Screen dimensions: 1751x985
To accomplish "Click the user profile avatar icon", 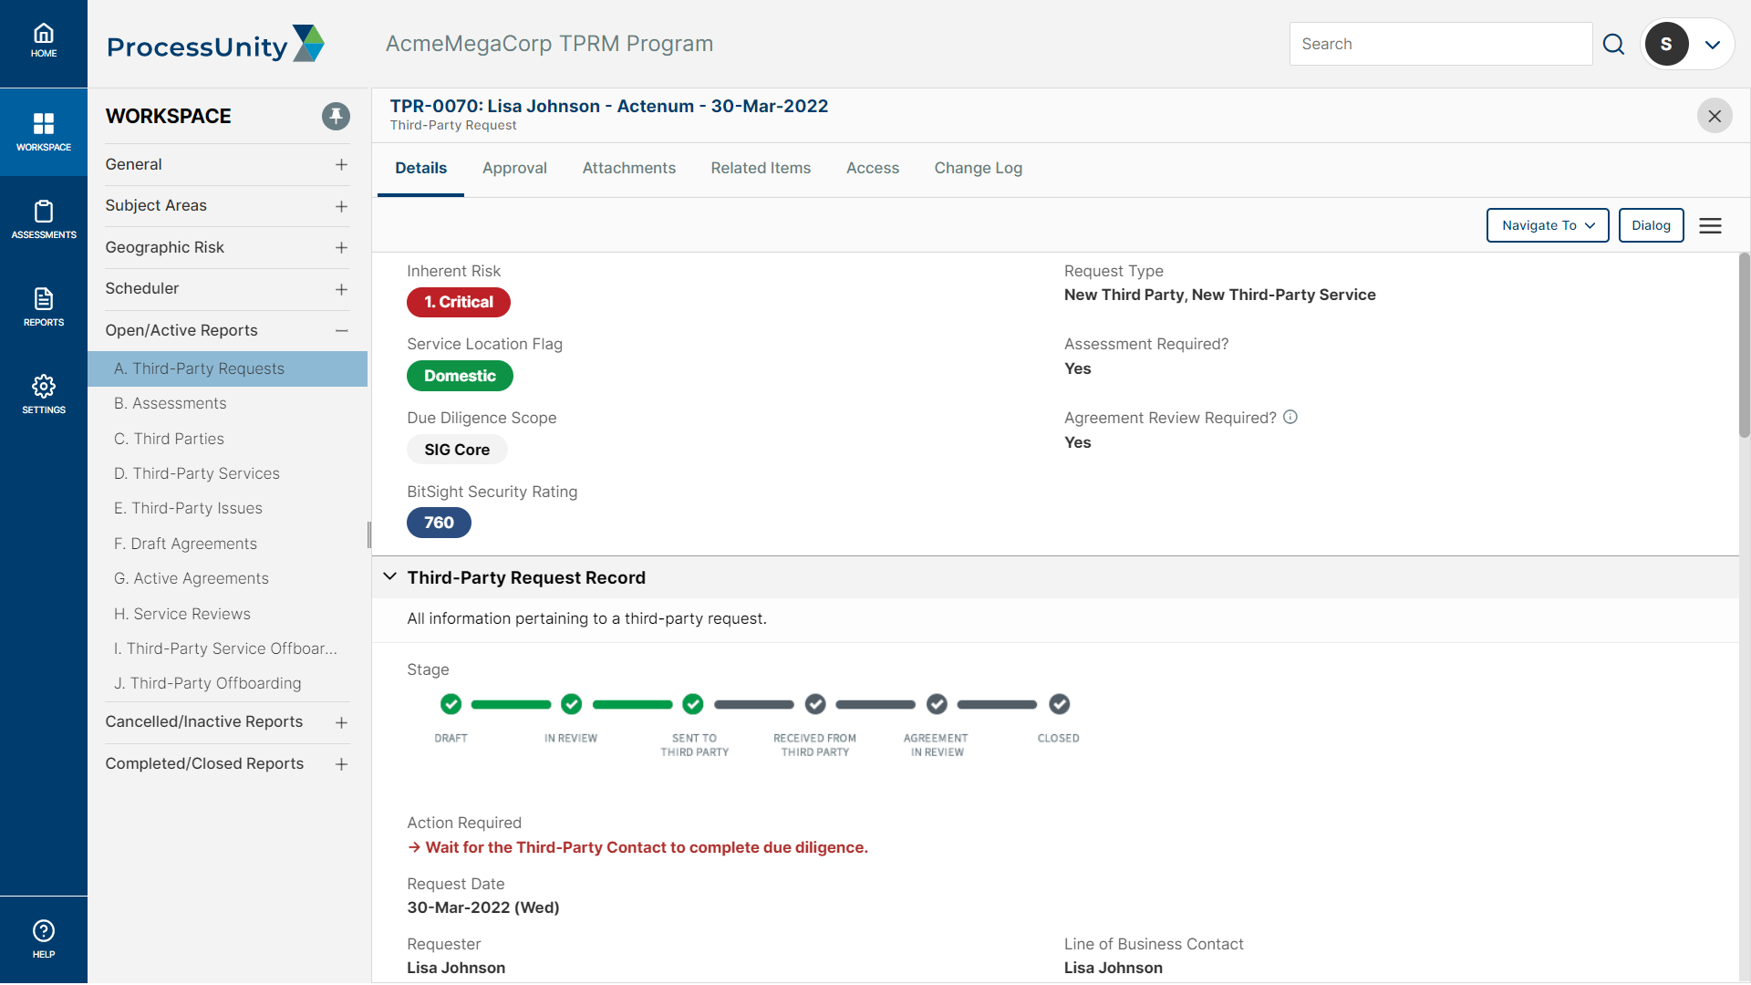I will tap(1669, 43).
